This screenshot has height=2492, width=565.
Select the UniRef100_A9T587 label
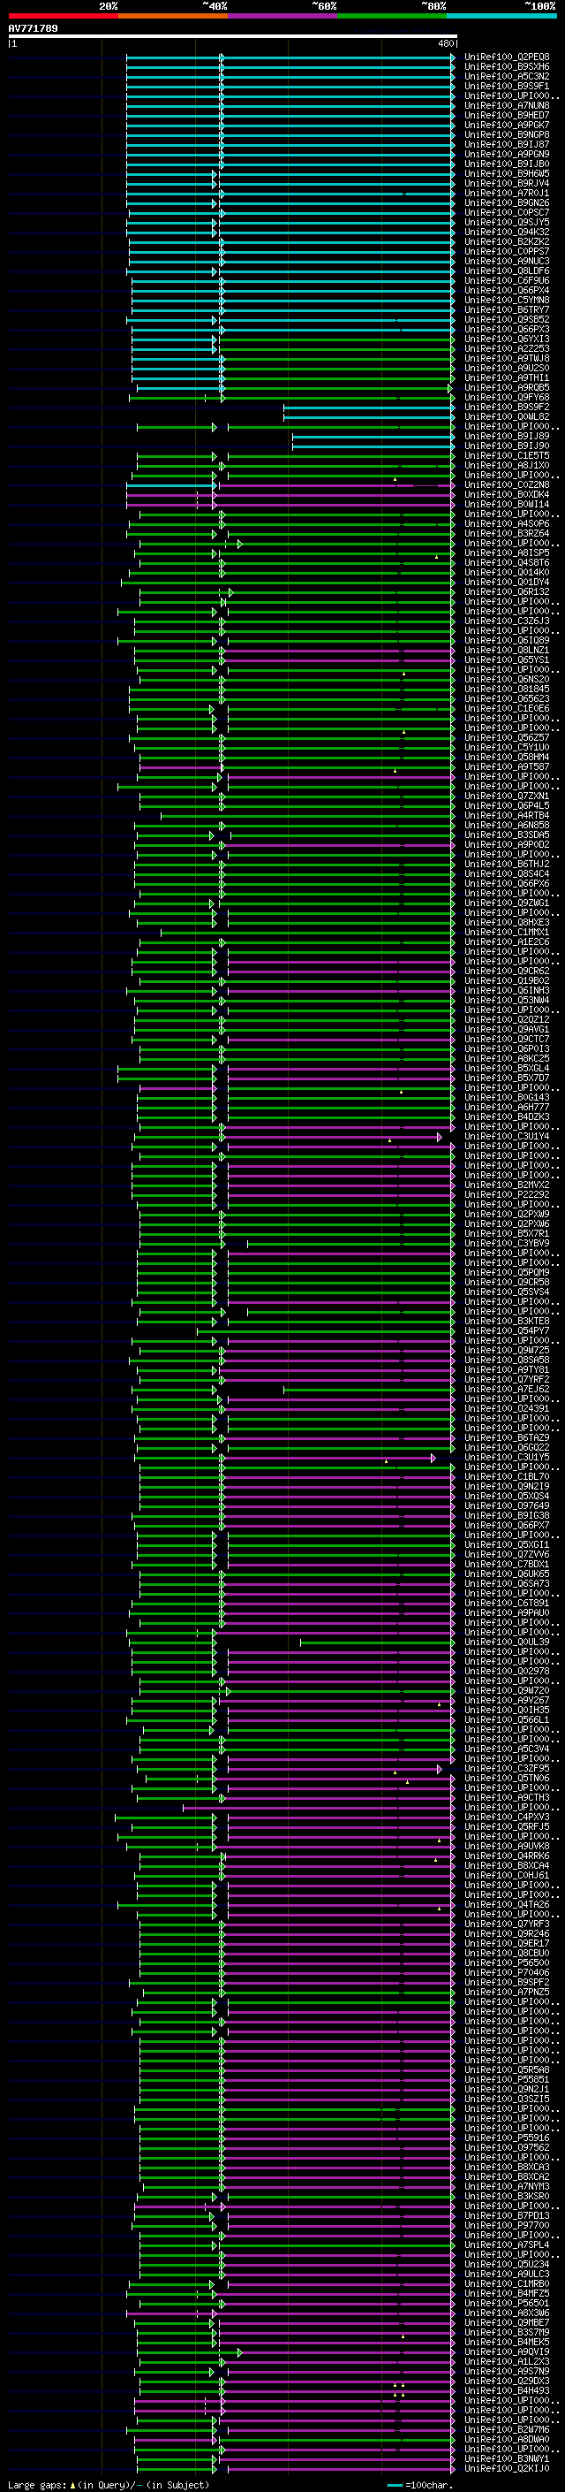507,767
